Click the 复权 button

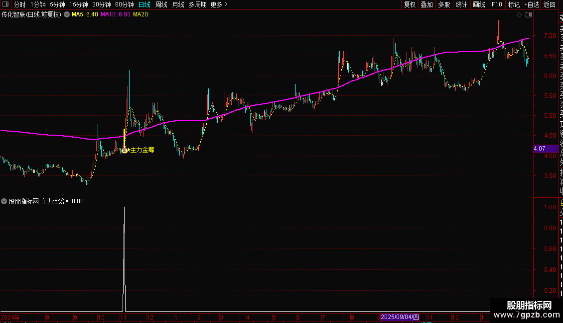click(410, 4)
